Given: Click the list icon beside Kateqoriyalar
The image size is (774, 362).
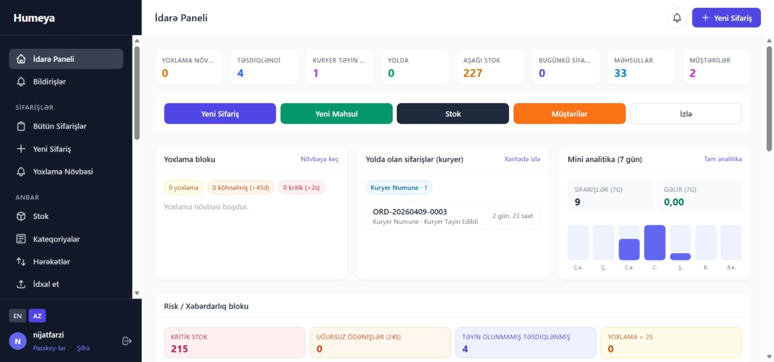Looking at the screenshot, I should point(21,239).
